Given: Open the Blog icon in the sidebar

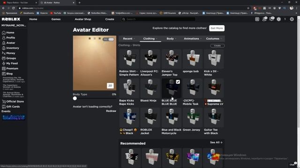Looking at the screenshot, I should coord(4,74).
